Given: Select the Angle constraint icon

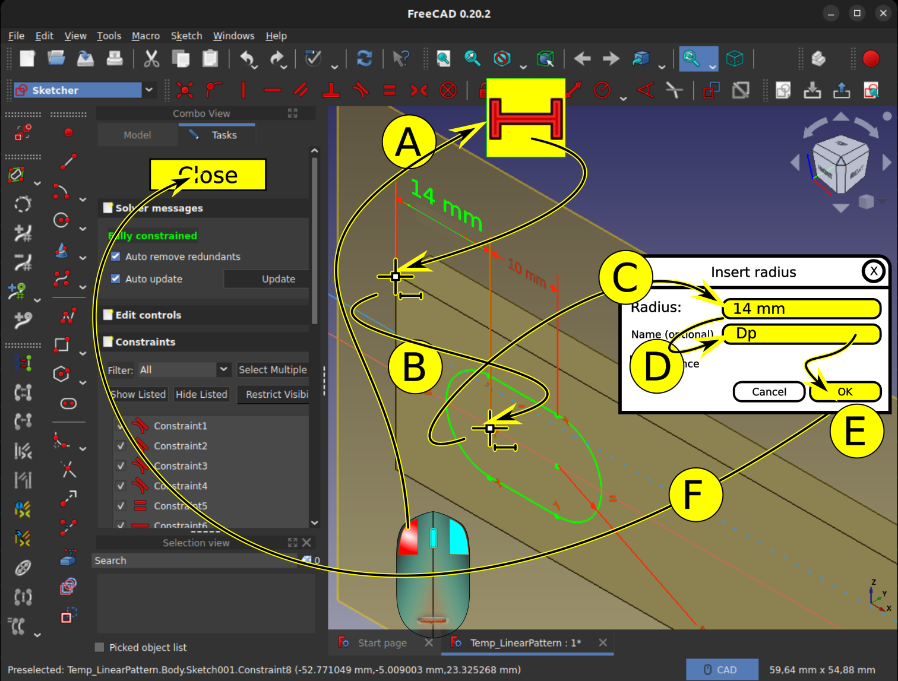Looking at the screenshot, I should click(x=645, y=90).
